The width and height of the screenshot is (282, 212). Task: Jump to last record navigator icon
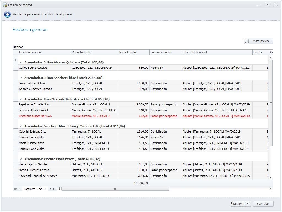(x=55, y=189)
